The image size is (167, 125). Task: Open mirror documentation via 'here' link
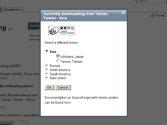[x=67, y=102]
